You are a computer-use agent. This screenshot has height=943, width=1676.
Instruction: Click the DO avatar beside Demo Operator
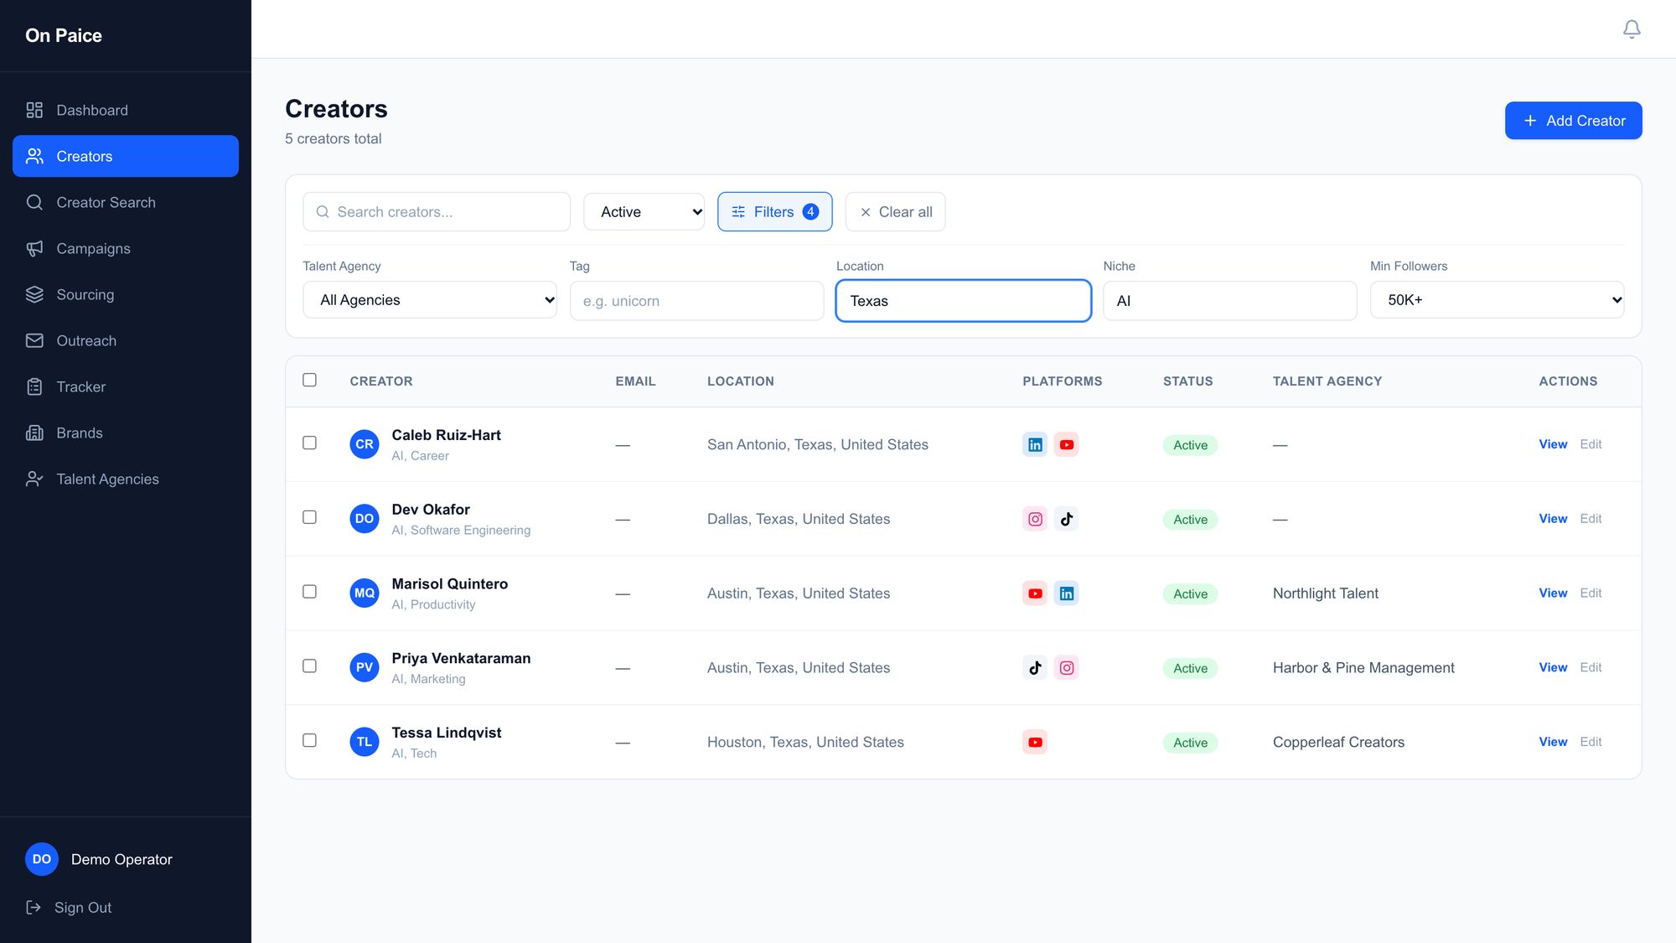(x=42, y=859)
